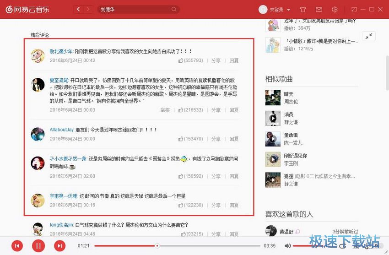Image resolution: width=389 pixels, height=255 pixels.
Task: Play the similar song 演员 thumbnail
Action: tap(273, 118)
